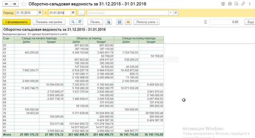
Task: Click the Сформировать button
Action: point(16,22)
